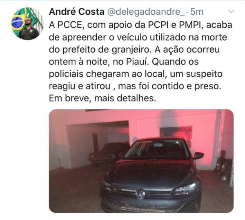
Task: Click the line 'policiais chegaram ao local'
Action: [x=107, y=74]
